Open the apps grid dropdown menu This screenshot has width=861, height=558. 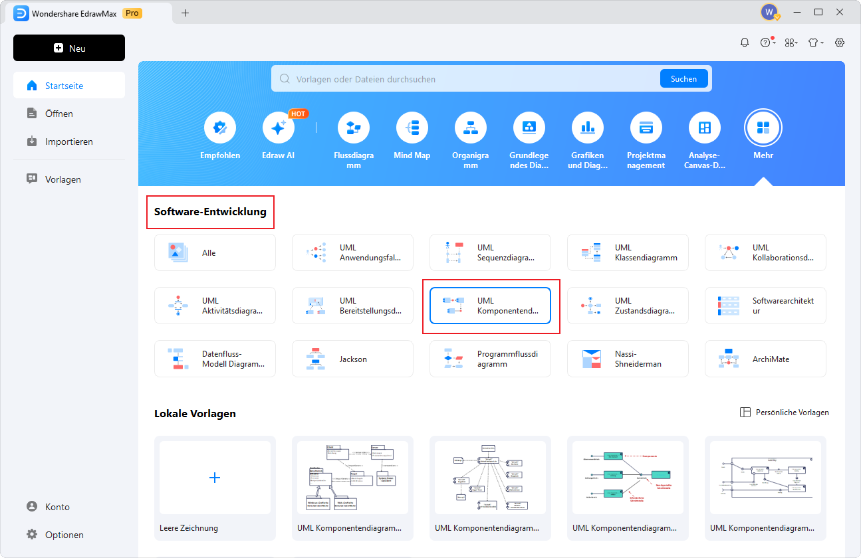[x=791, y=43]
